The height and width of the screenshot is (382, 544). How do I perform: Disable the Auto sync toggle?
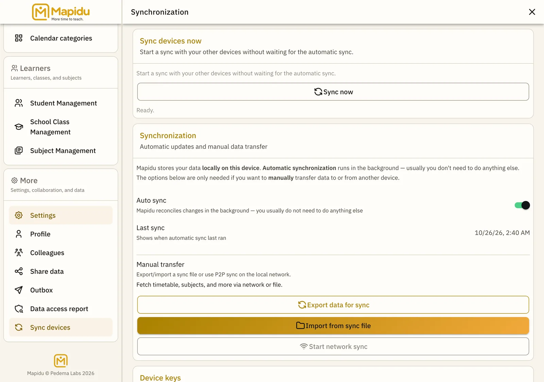(x=522, y=205)
